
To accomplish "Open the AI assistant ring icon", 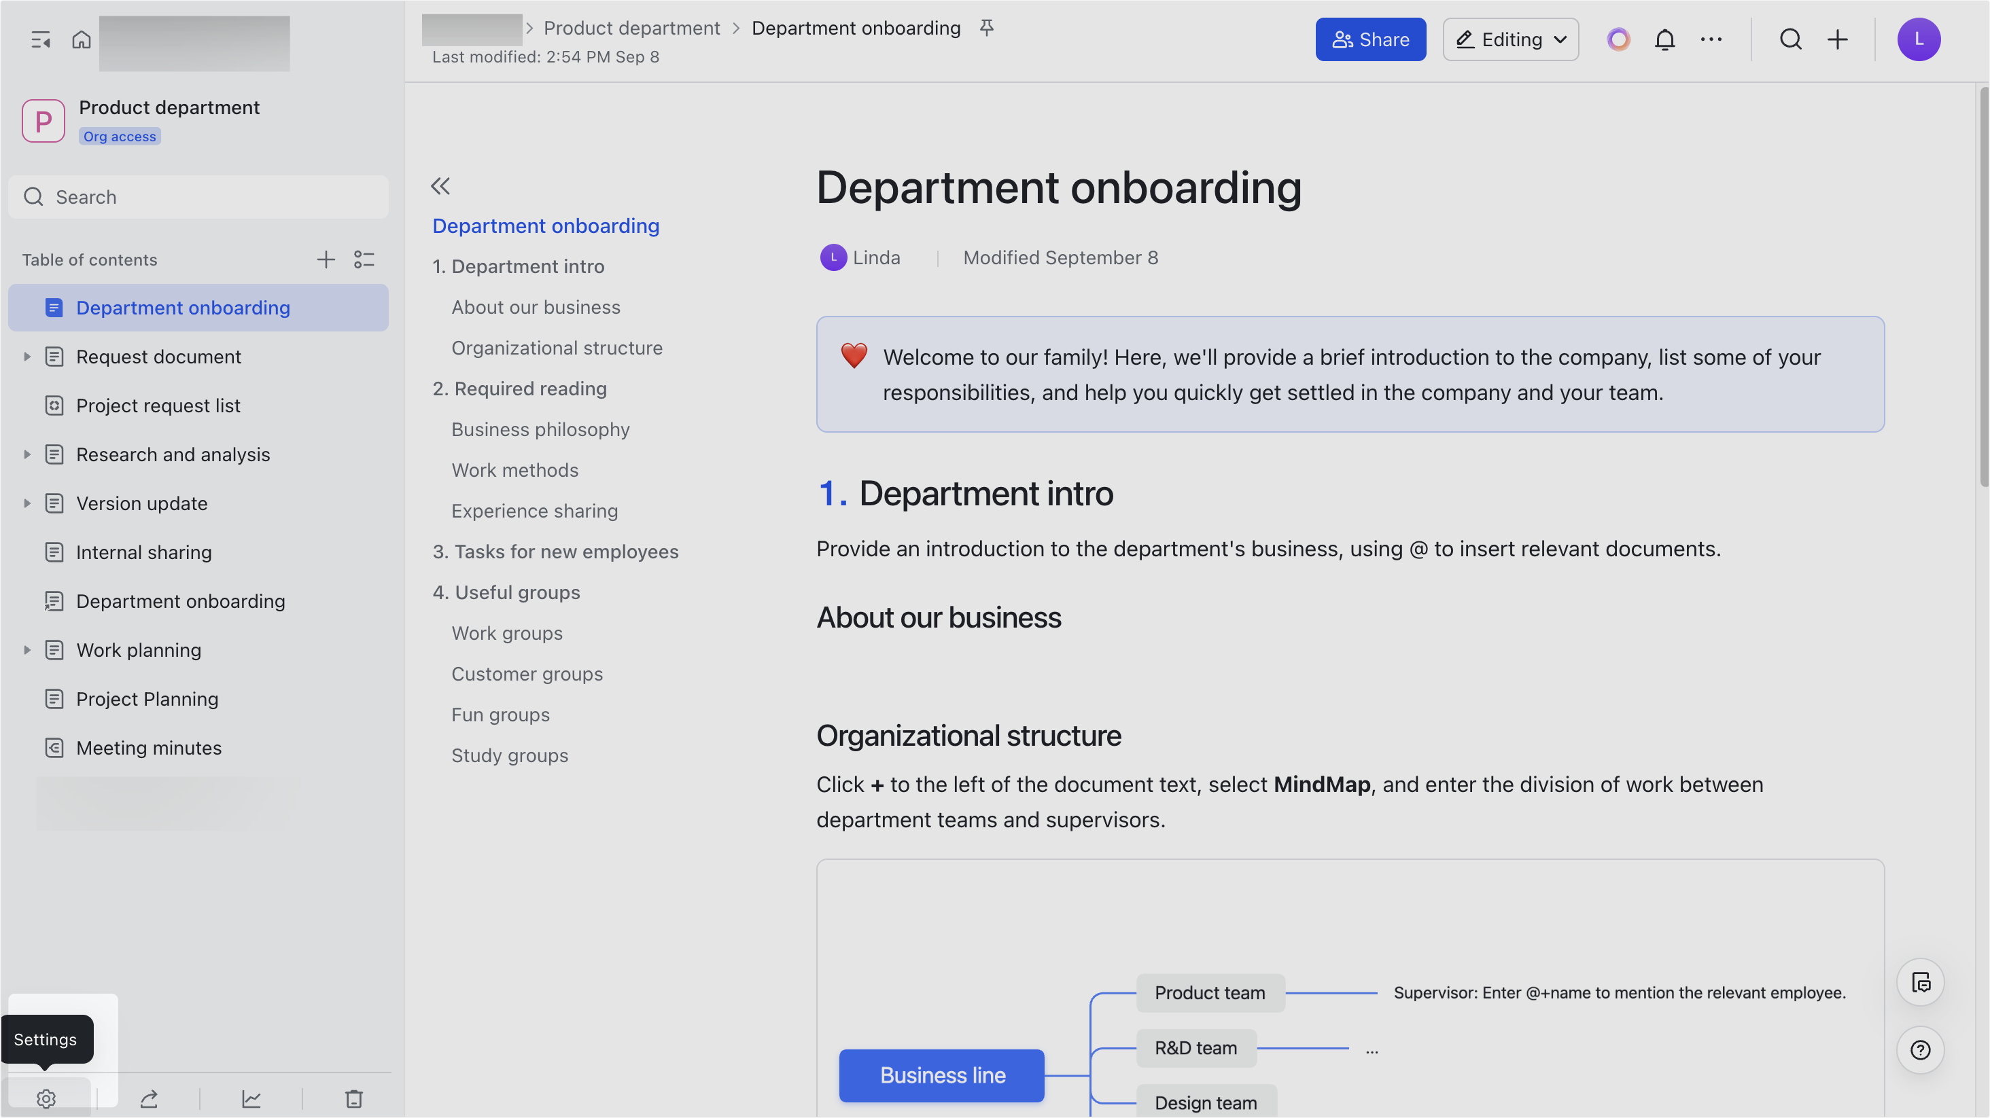I will coord(1618,39).
